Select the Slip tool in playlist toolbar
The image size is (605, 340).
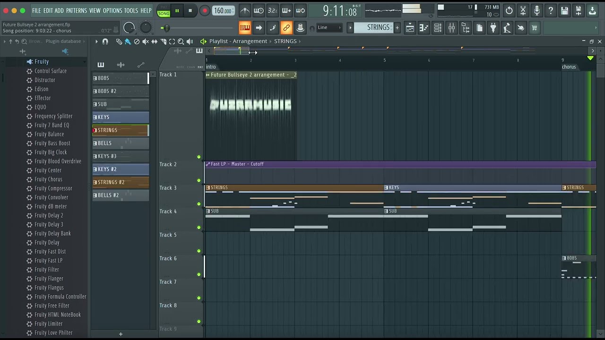[x=154, y=42]
